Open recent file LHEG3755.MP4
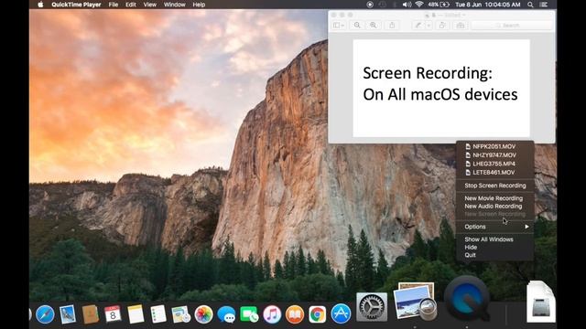The image size is (586, 329). click(x=494, y=164)
